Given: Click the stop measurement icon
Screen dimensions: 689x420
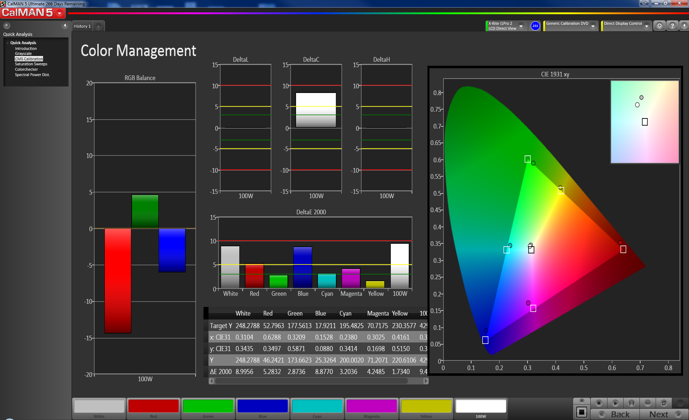Looking at the screenshot, I should [x=599, y=403].
